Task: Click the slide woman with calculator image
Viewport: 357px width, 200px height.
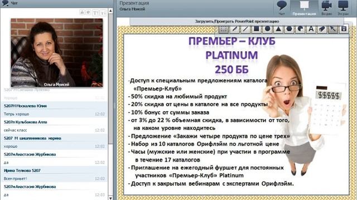Action: (304, 116)
